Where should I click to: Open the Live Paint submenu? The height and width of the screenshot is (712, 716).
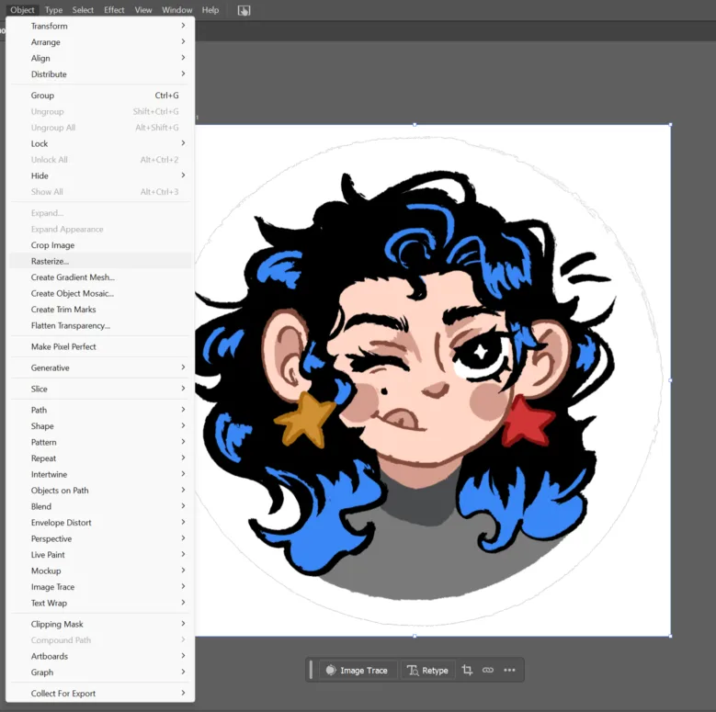100,555
